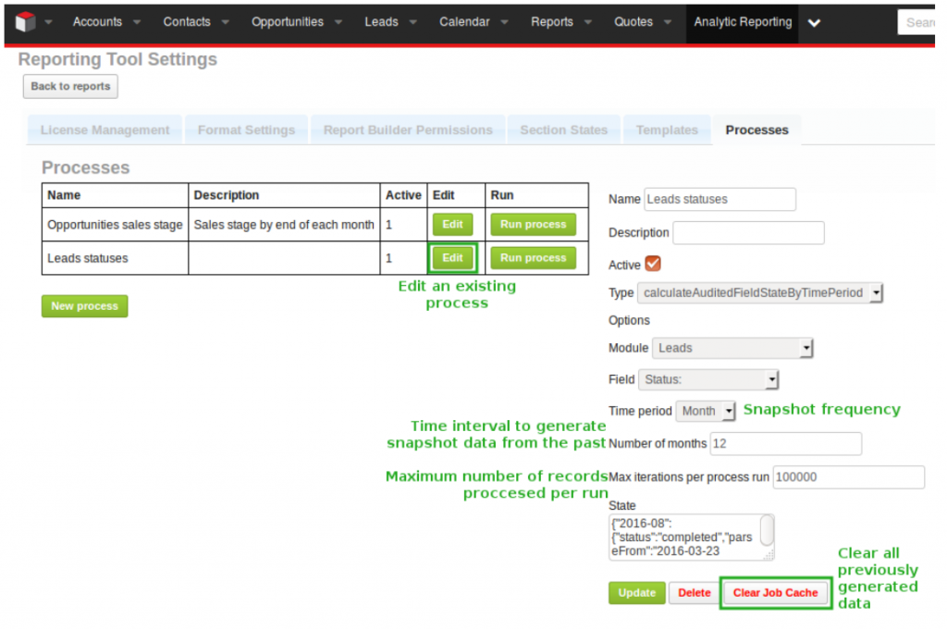Click inside the search box
Viewport: 947px width, 630px height.
[x=923, y=21]
